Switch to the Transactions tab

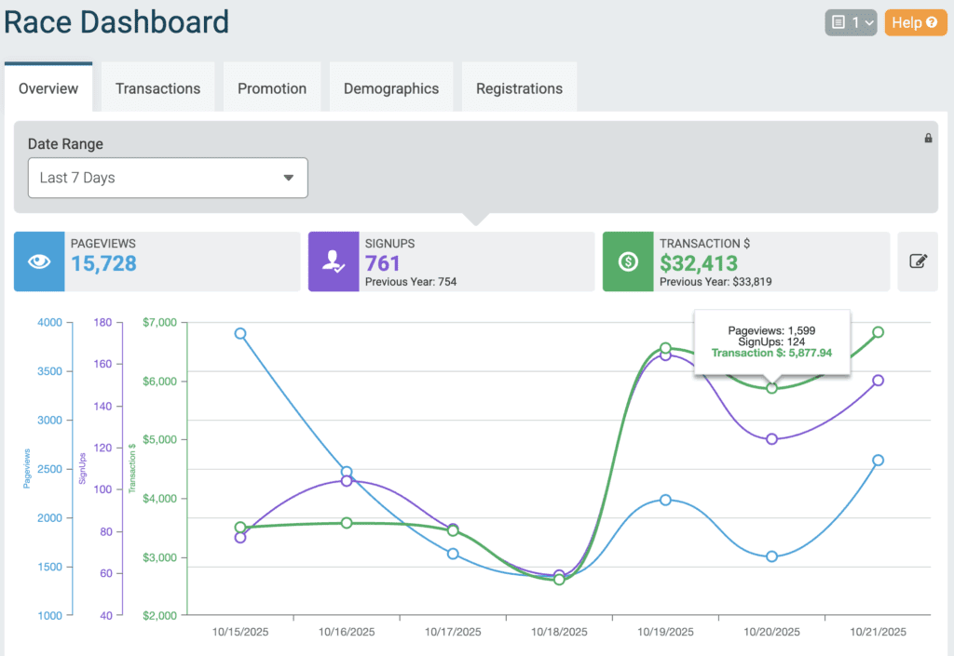[157, 88]
